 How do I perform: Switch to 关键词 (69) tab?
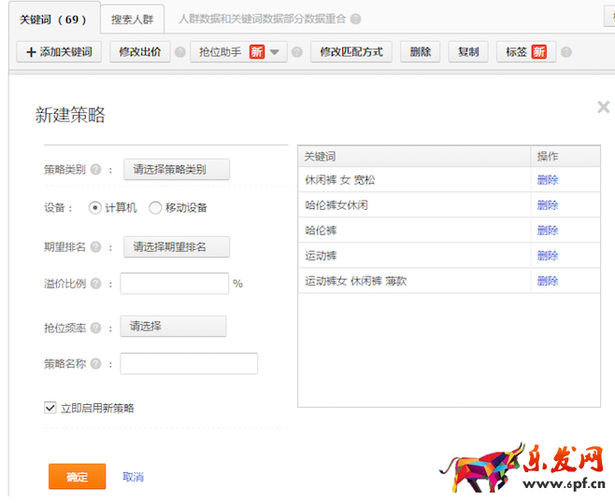pos(53,19)
